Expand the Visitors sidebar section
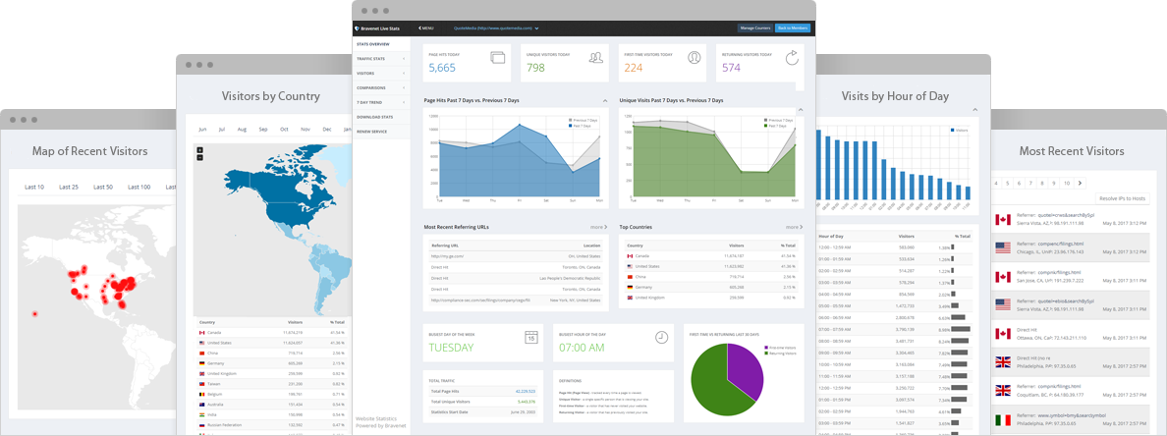1167x436 pixels. [382, 73]
